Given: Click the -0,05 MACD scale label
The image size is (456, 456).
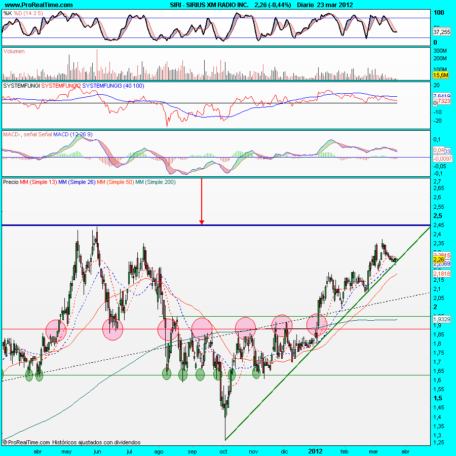Looking at the screenshot, I should coord(439,166).
